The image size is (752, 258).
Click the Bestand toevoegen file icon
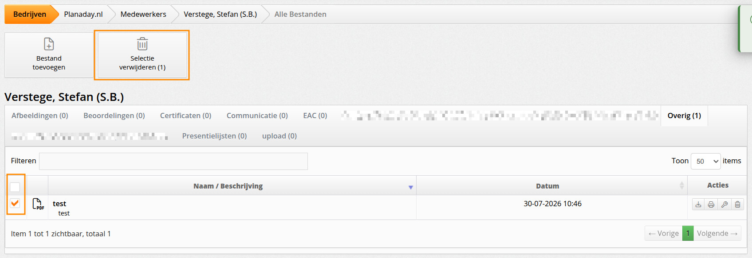49,44
